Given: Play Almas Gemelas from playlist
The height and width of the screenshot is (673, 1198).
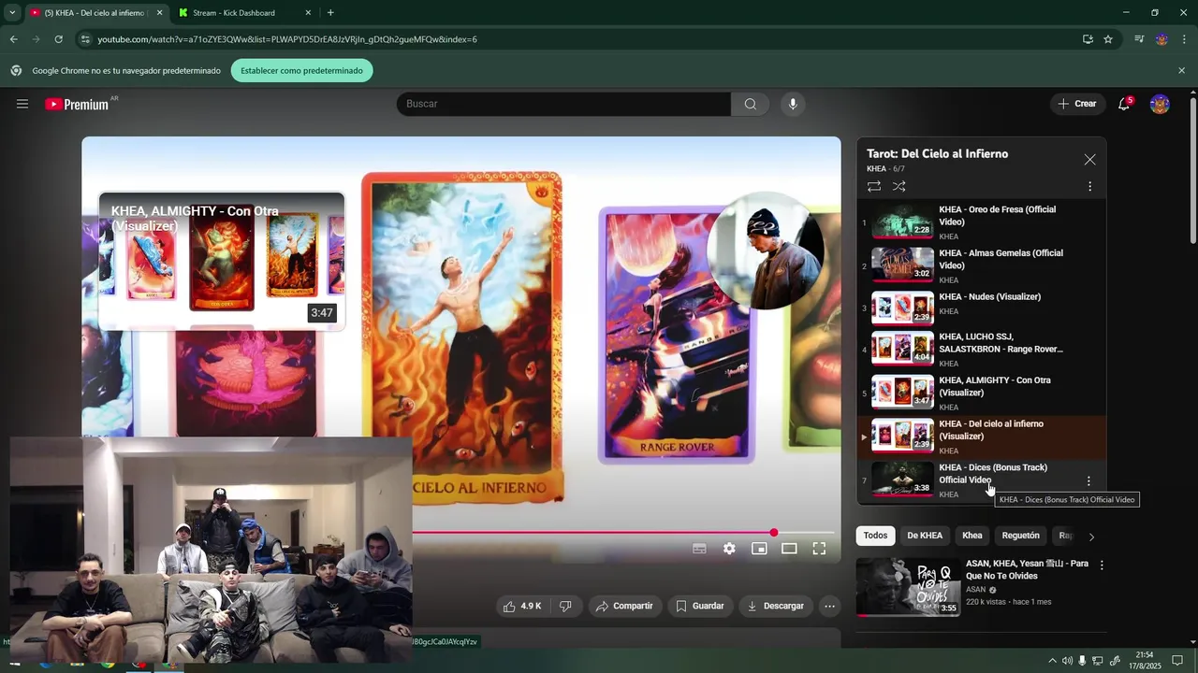Looking at the screenshot, I should pyautogui.click(x=981, y=265).
